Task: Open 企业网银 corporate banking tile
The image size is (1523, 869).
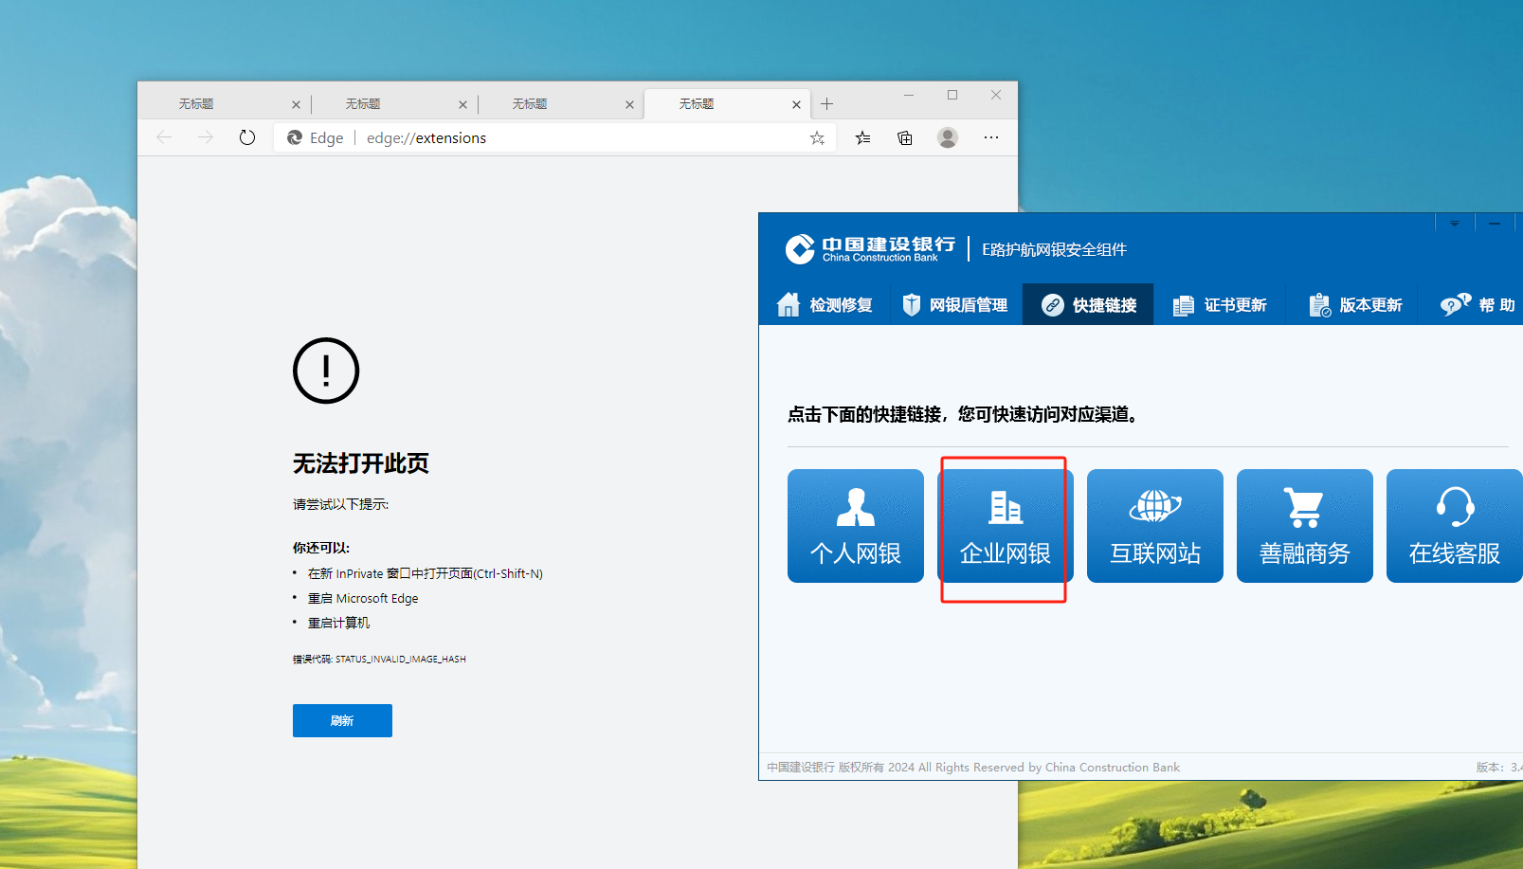Action: [1006, 526]
